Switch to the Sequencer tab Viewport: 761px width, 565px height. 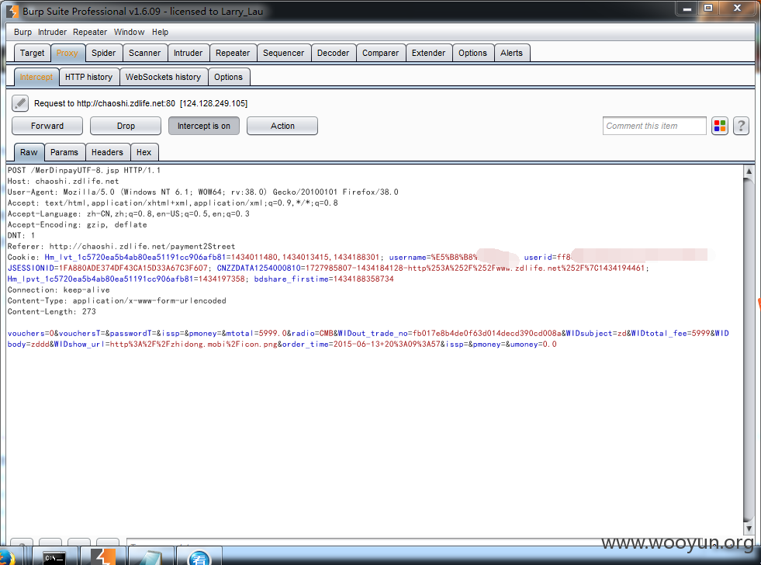coord(283,53)
